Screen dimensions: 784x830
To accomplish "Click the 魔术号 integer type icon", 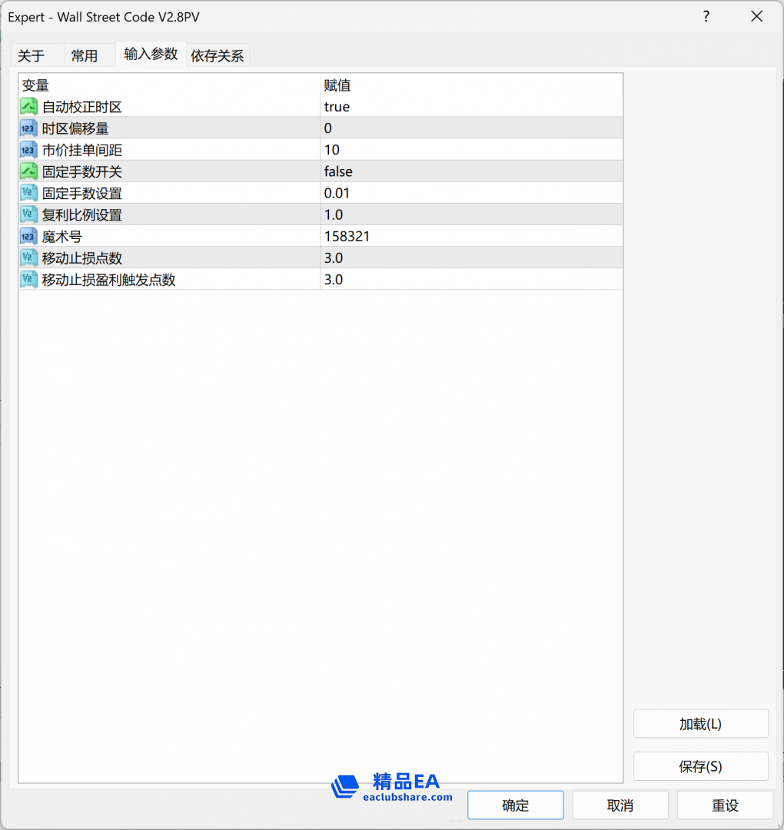I will [x=28, y=236].
